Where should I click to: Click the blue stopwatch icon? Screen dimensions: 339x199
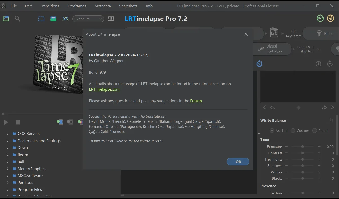point(259,64)
